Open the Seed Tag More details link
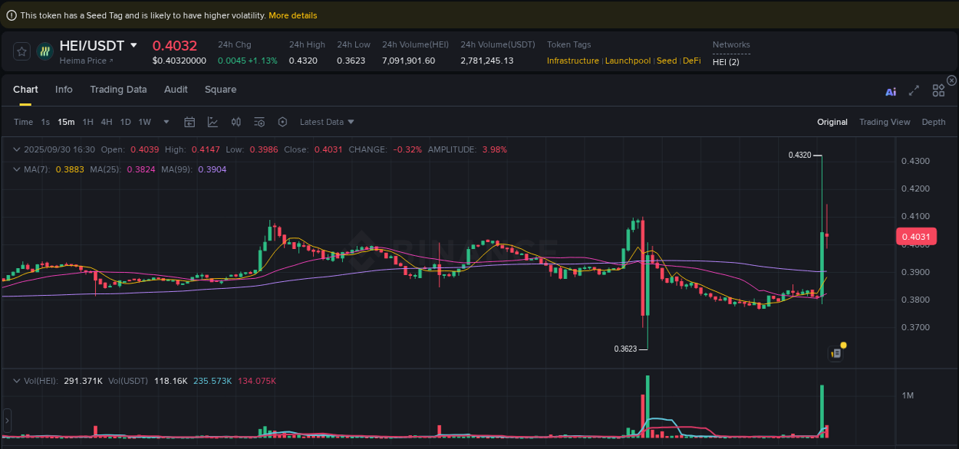 coord(292,15)
